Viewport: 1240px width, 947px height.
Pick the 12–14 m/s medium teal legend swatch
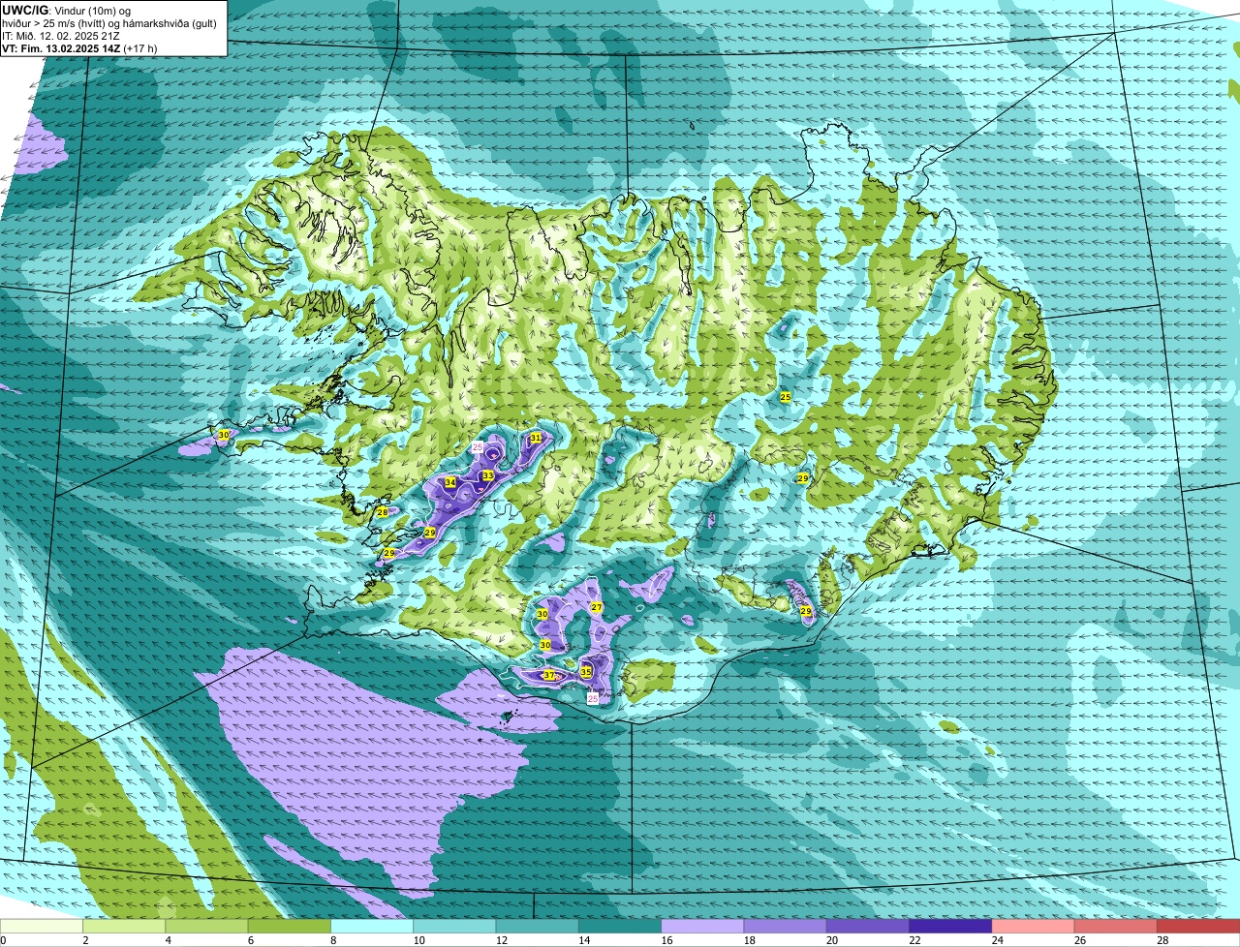coord(538,927)
